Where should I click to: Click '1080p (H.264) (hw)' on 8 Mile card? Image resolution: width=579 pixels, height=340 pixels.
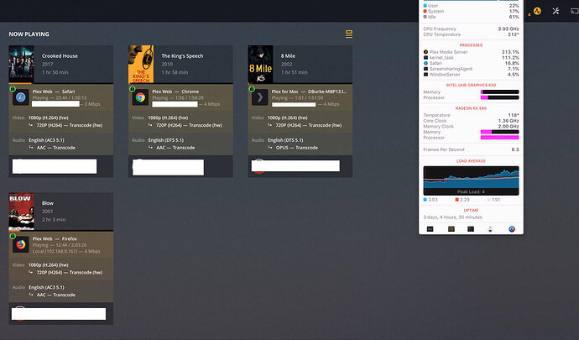pos(288,118)
